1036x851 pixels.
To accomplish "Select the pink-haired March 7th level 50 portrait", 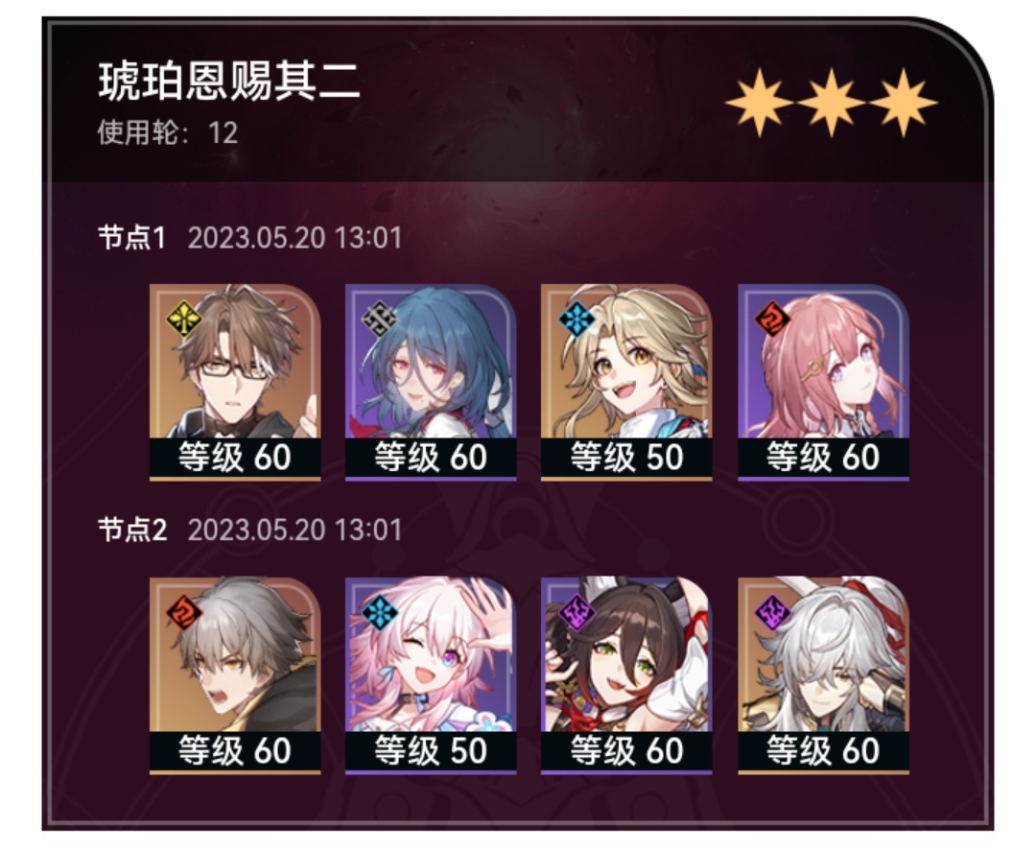I will [x=430, y=675].
